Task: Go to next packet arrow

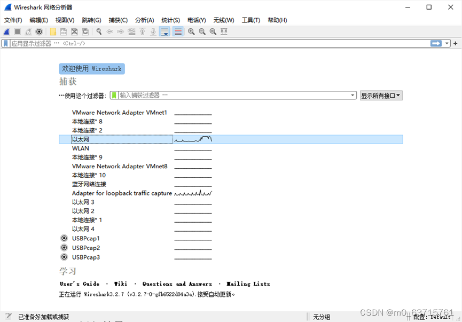Action: tap(121, 32)
